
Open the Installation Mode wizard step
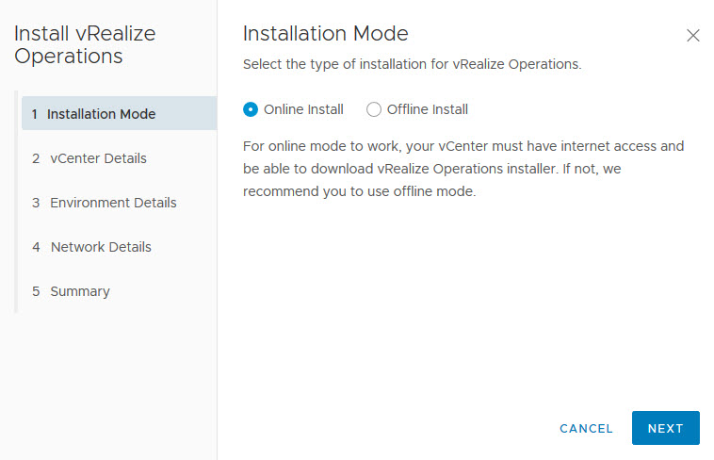[101, 114]
